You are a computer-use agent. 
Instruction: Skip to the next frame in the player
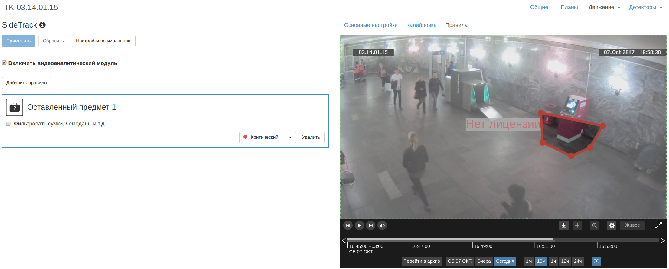tap(370, 225)
